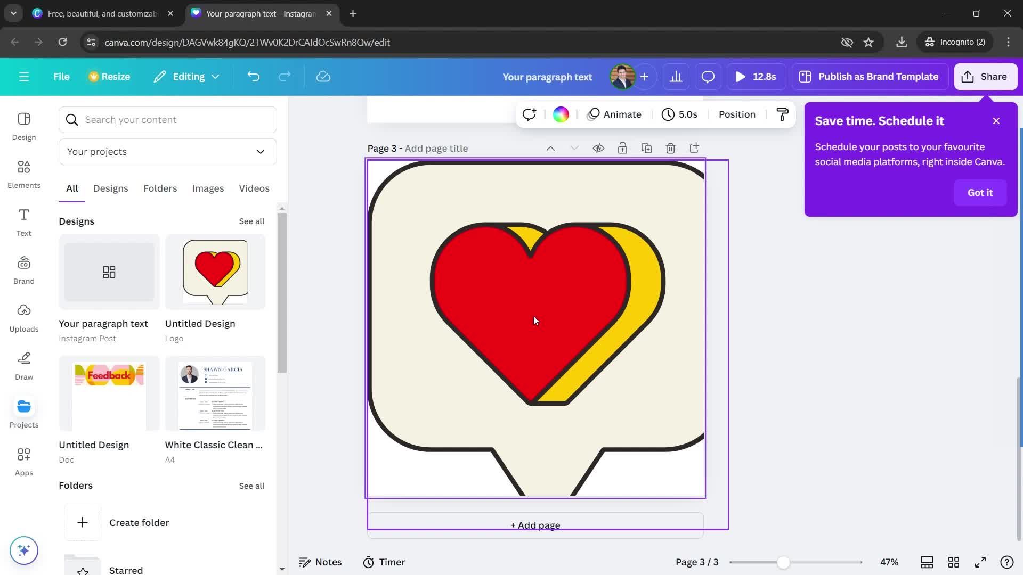1023x575 pixels.
Task: Add a collaborator with plus icon
Action: 644,77
